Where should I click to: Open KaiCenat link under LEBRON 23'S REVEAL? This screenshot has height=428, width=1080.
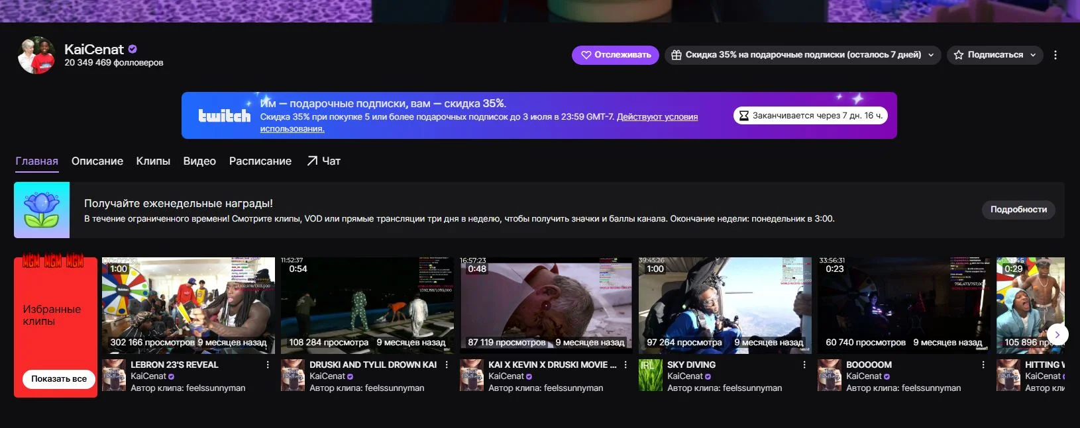point(148,376)
